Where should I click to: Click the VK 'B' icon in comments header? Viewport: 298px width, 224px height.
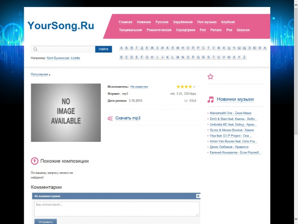(198, 196)
